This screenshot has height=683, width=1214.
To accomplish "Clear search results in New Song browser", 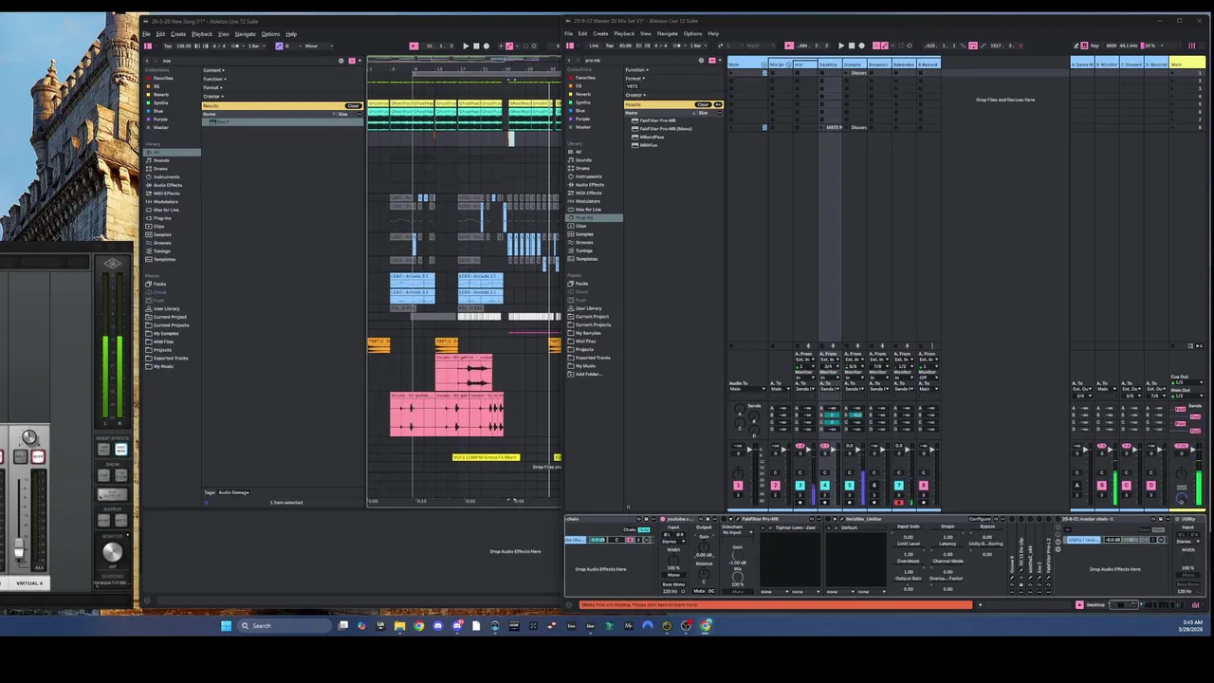I will (354, 105).
